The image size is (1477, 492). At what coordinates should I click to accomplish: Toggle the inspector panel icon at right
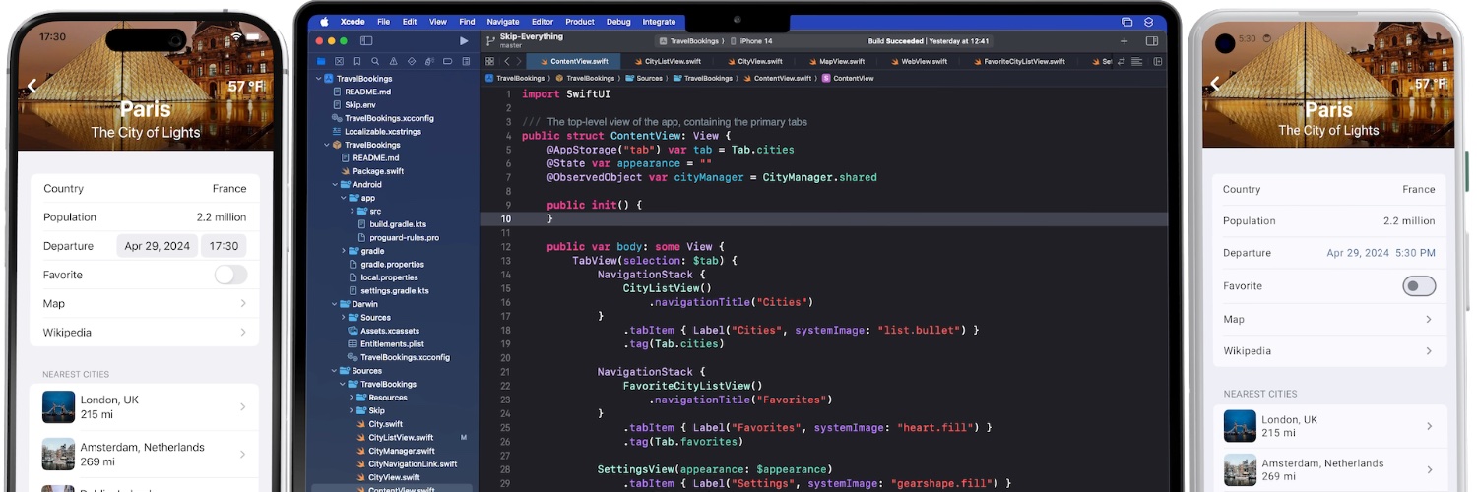coord(1152,41)
